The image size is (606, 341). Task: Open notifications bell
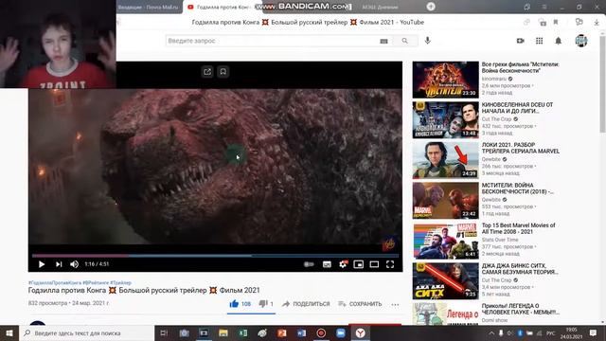[x=558, y=41]
